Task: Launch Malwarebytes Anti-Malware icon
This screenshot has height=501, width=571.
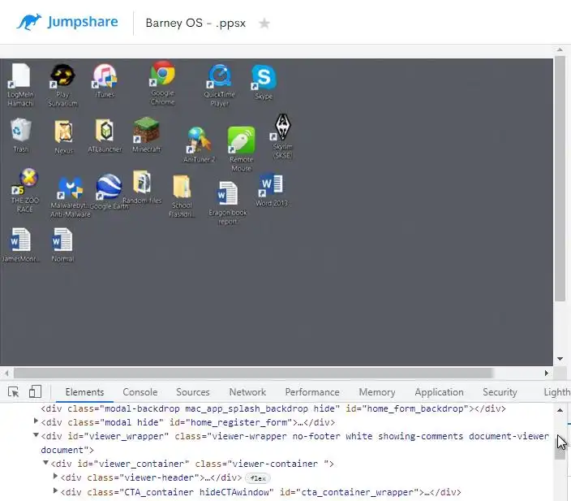Action: coord(71,197)
